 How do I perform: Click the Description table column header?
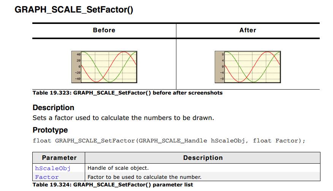(x=203, y=158)
